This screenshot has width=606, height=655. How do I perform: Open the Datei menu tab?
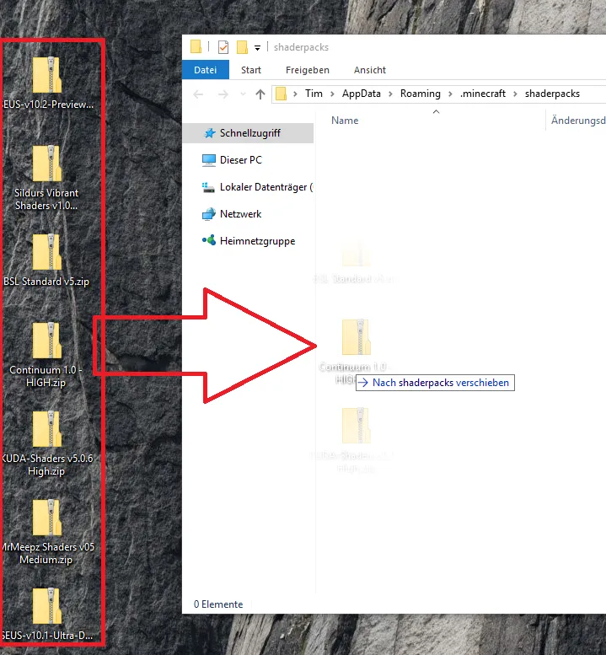(x=205, y=70)
